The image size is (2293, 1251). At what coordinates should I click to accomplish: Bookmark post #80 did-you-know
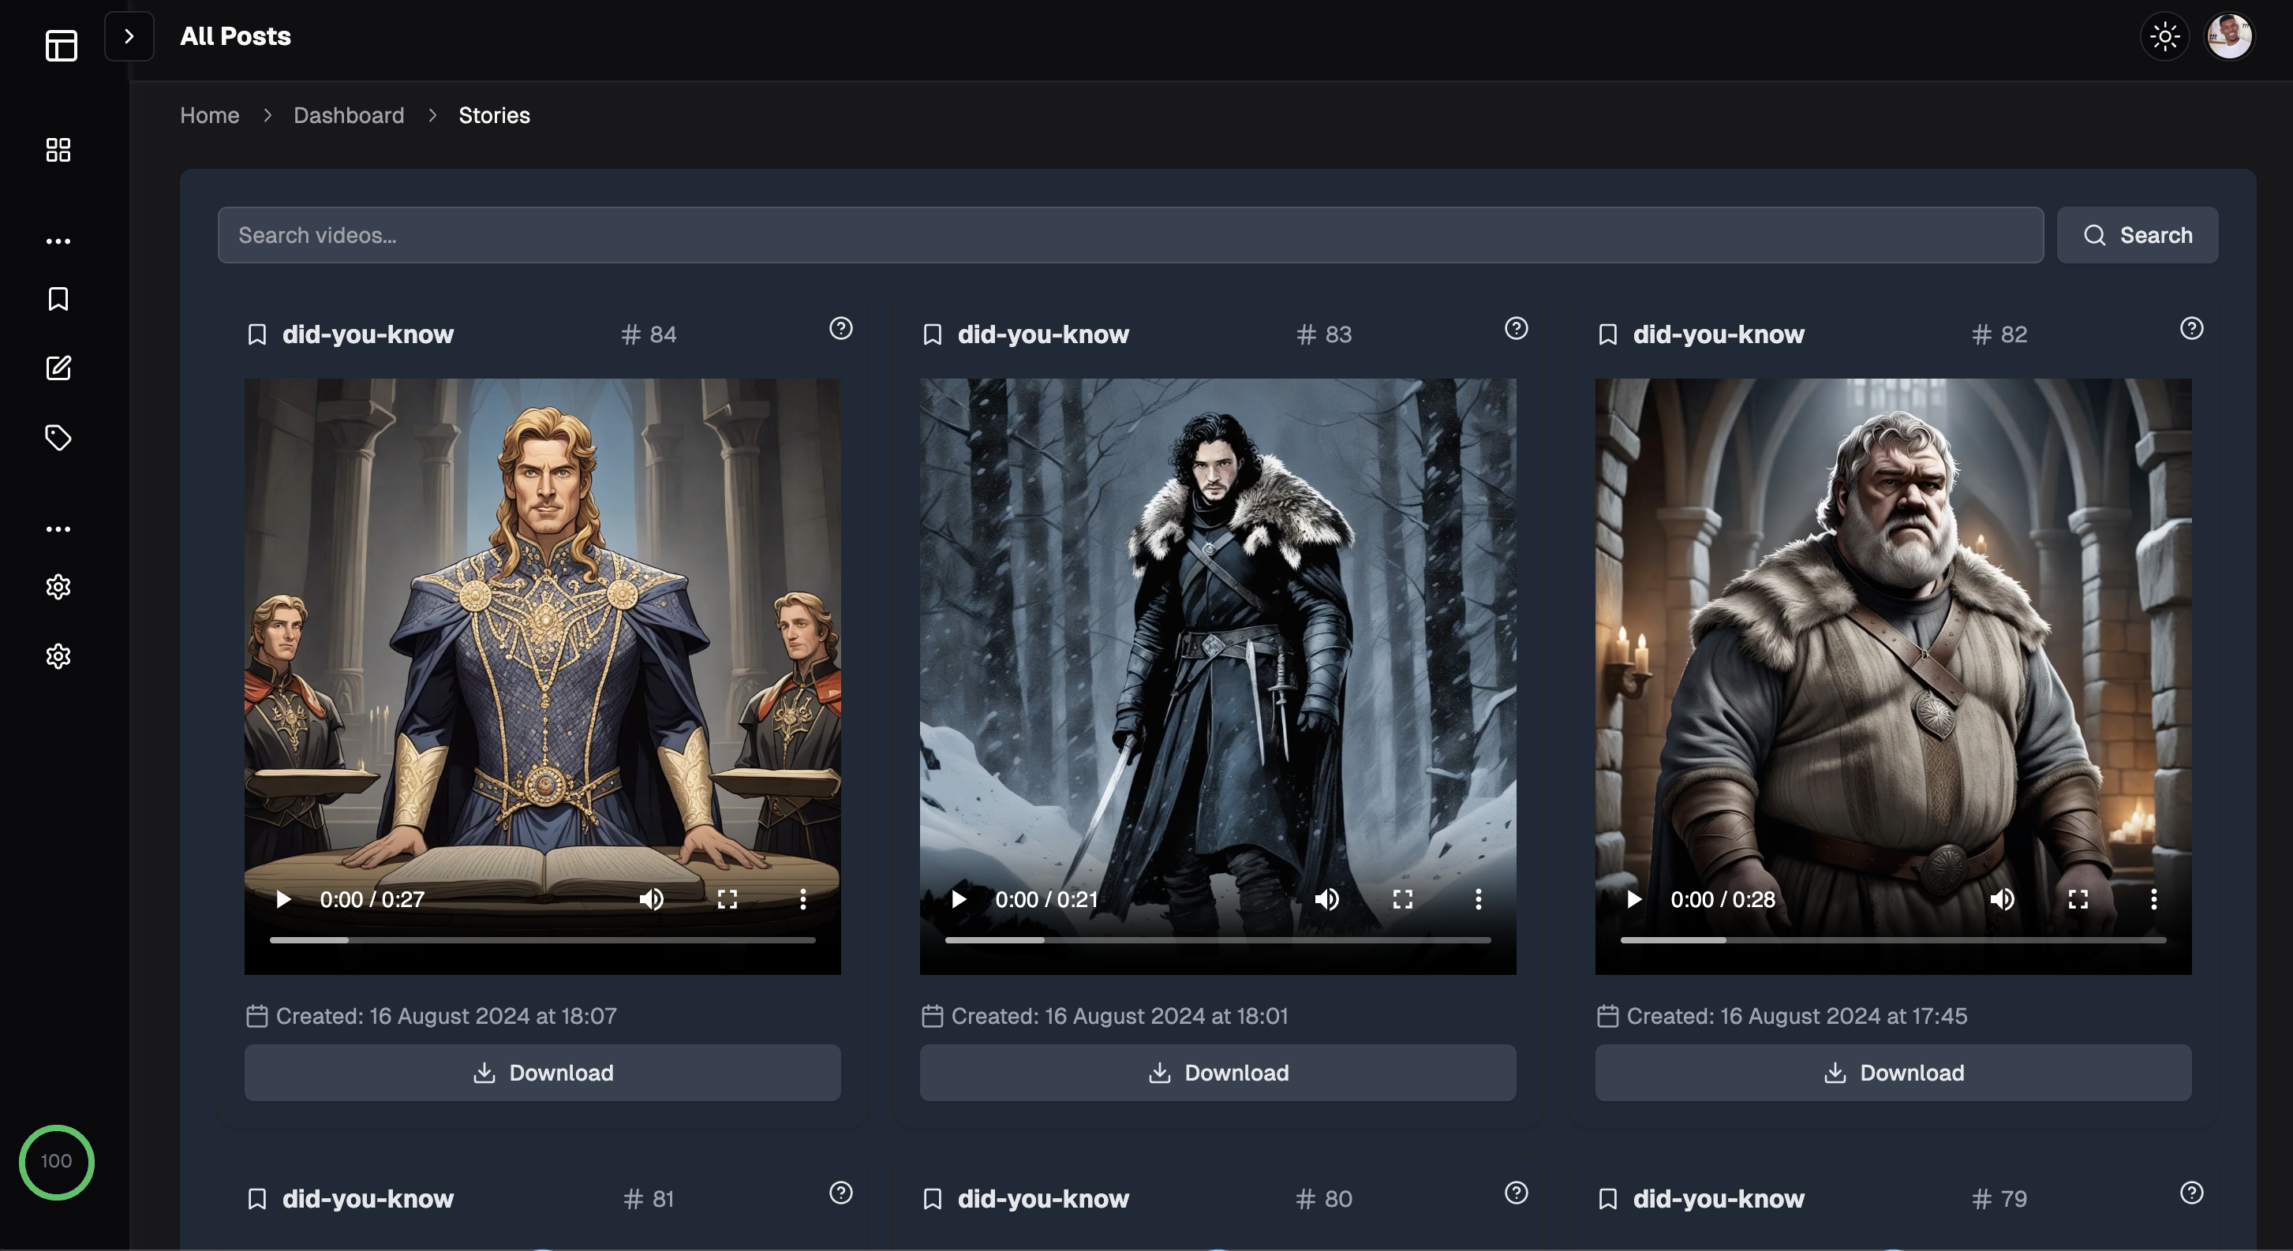(x=932, y=1198)
